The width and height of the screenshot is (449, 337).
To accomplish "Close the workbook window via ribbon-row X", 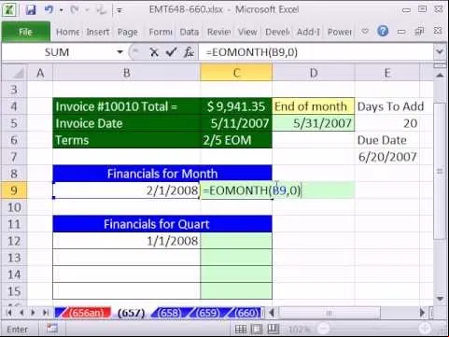I will [x=438, y=31].
